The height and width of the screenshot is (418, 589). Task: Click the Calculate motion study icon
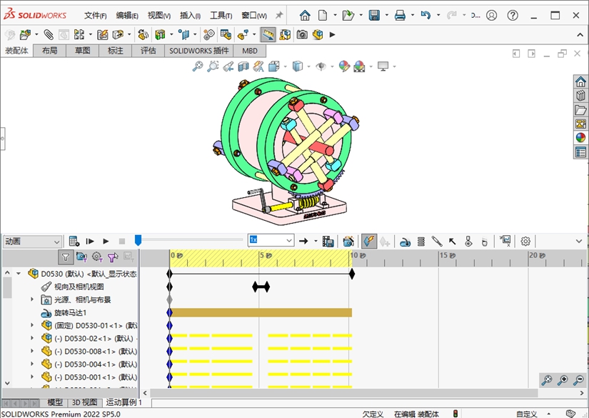click(x=74, y=242)
